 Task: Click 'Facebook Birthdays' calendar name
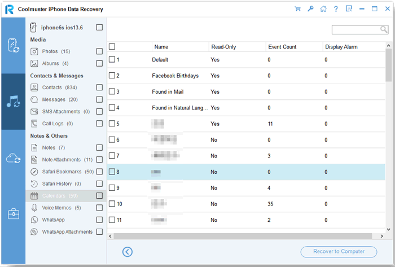coord(175,76)
